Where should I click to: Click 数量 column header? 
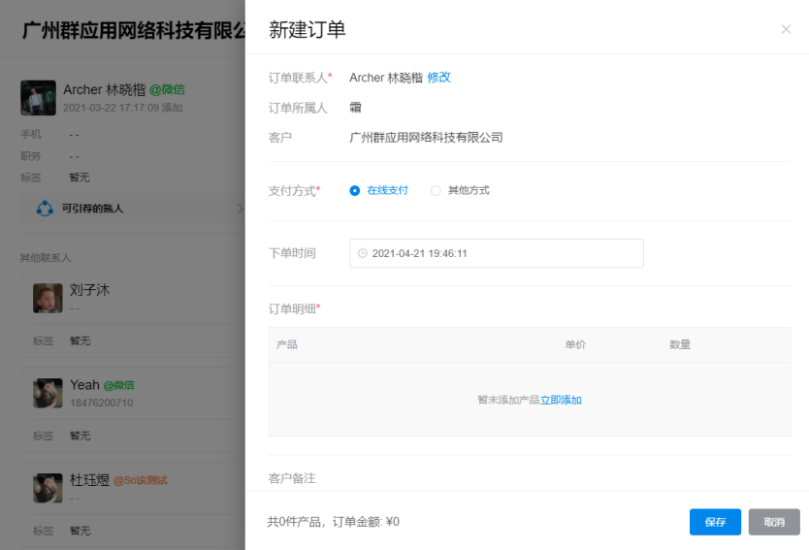[x=679, y=344]
